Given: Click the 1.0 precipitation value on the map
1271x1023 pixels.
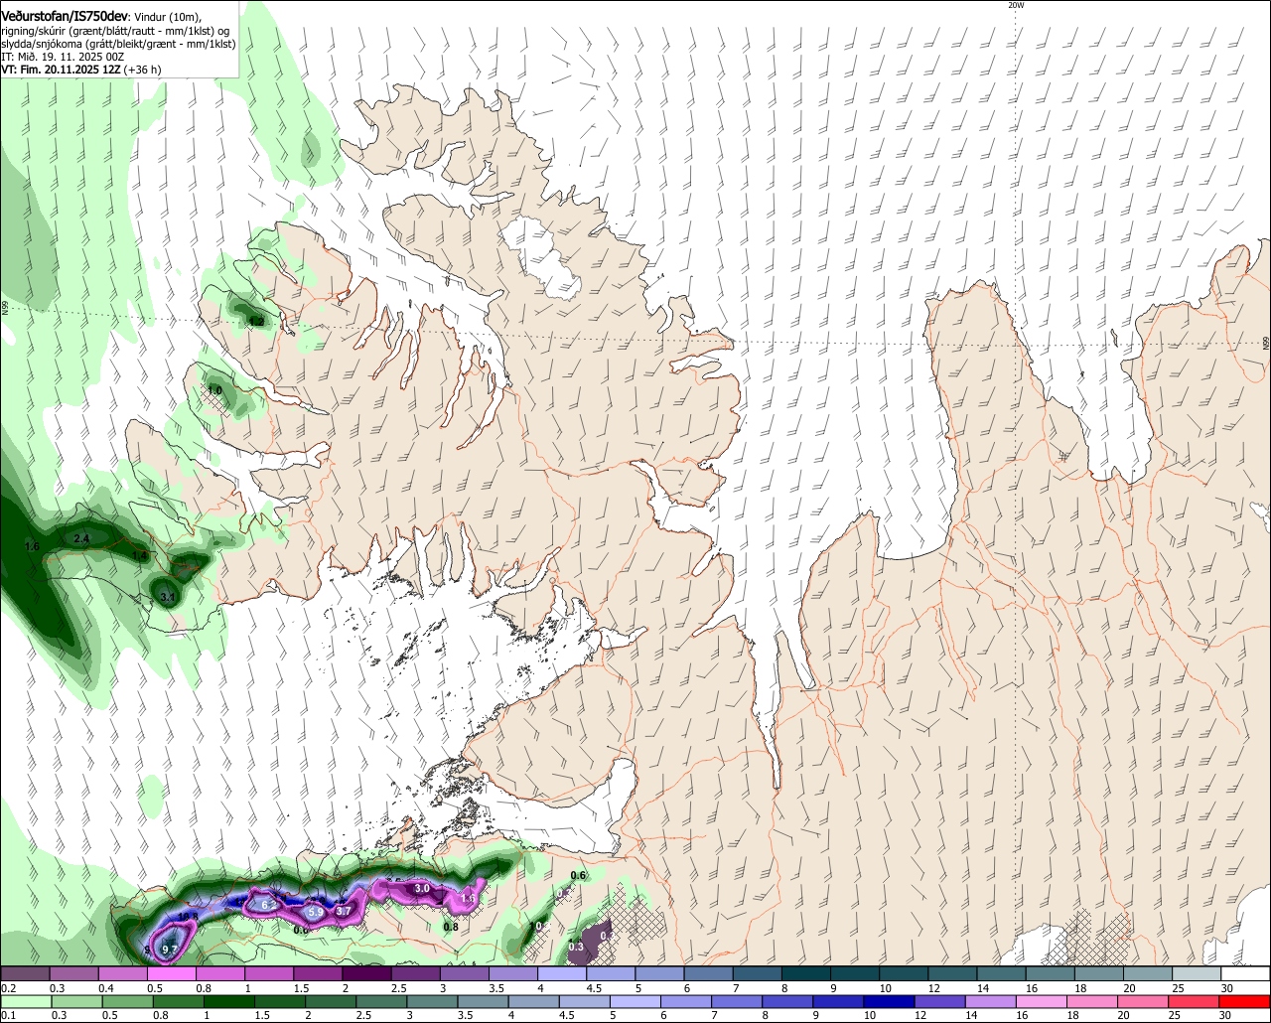Looking at the screenshot, I should [x=214, y=390].
